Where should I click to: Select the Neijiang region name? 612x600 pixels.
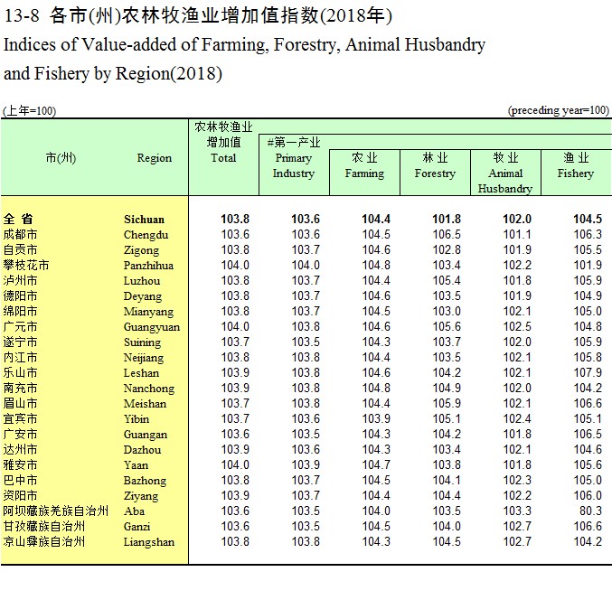pos(144,358)
